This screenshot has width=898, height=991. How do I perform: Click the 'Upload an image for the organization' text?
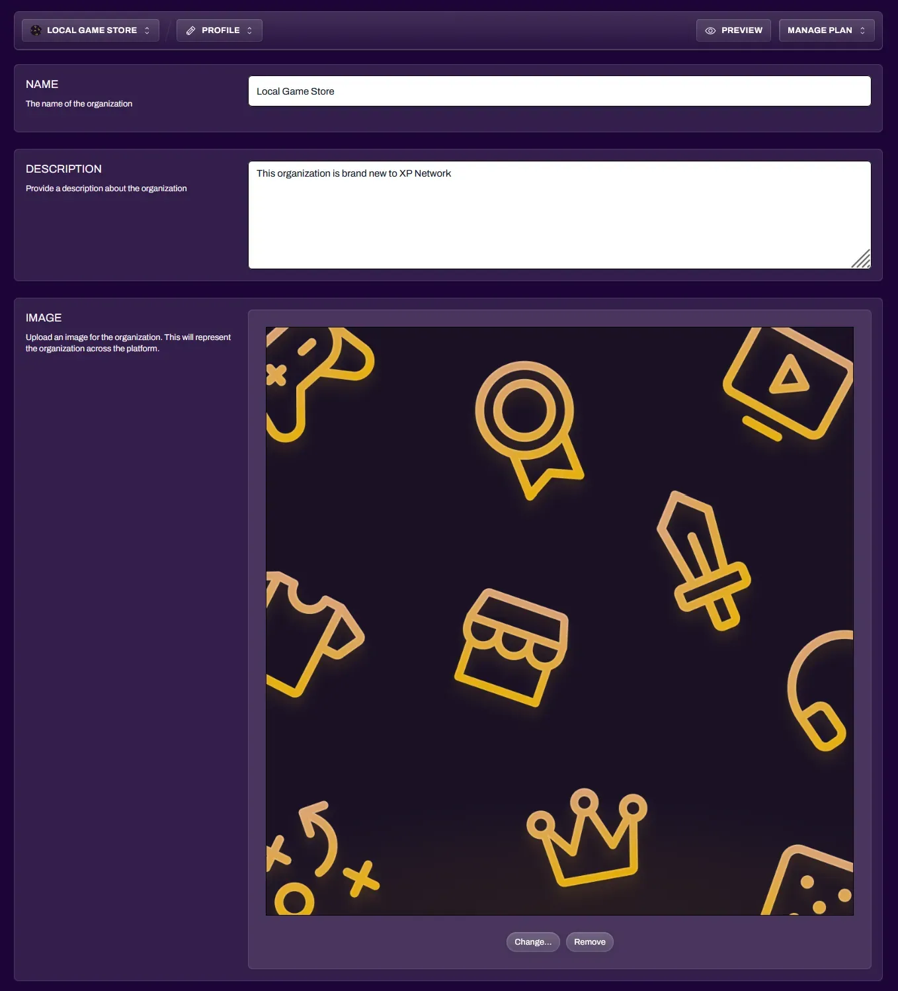point(128,343)
